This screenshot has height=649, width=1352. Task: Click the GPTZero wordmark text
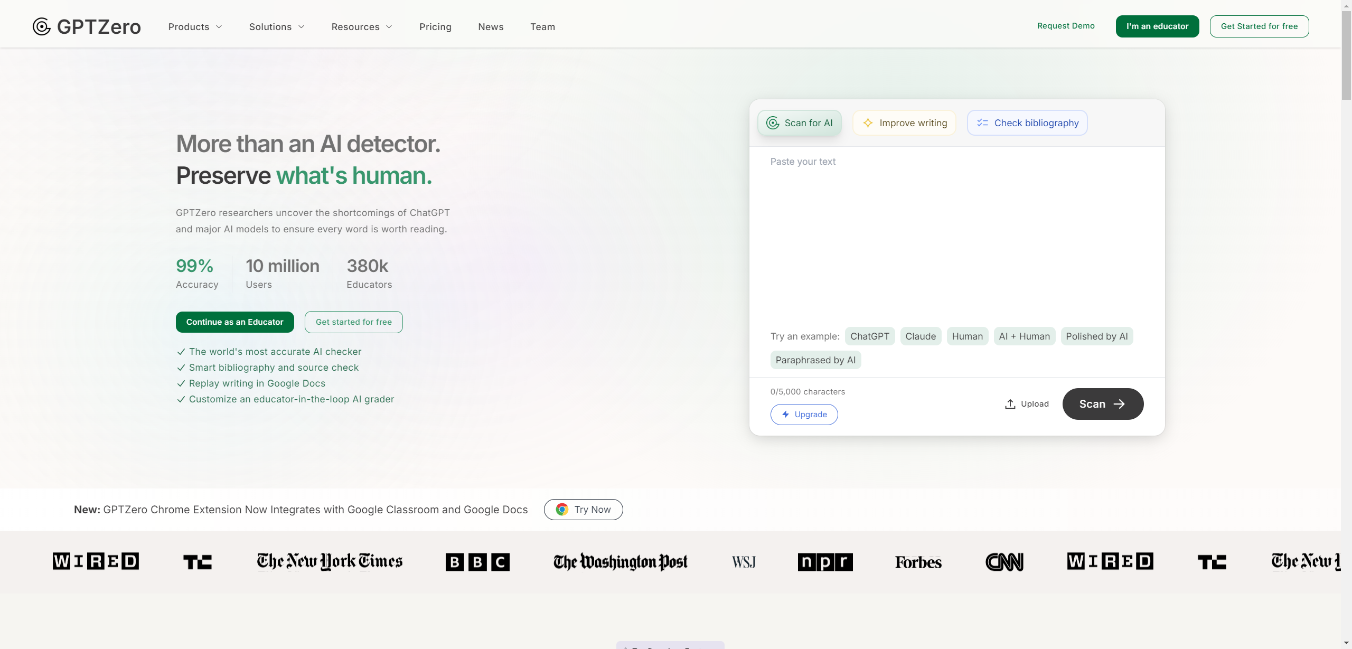pyautogui.click(x=99, y=27)
